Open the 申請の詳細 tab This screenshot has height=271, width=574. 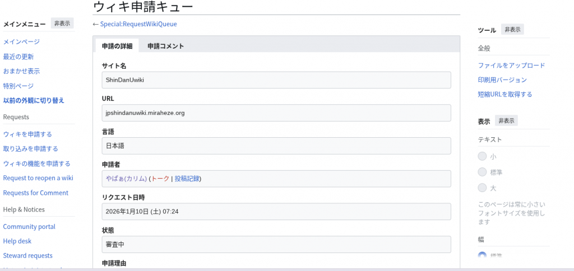click(x=117, y=46)
